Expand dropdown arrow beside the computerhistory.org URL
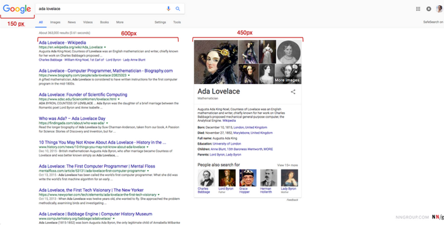This screenshot has height=225, width=444. tap(114, 219)
